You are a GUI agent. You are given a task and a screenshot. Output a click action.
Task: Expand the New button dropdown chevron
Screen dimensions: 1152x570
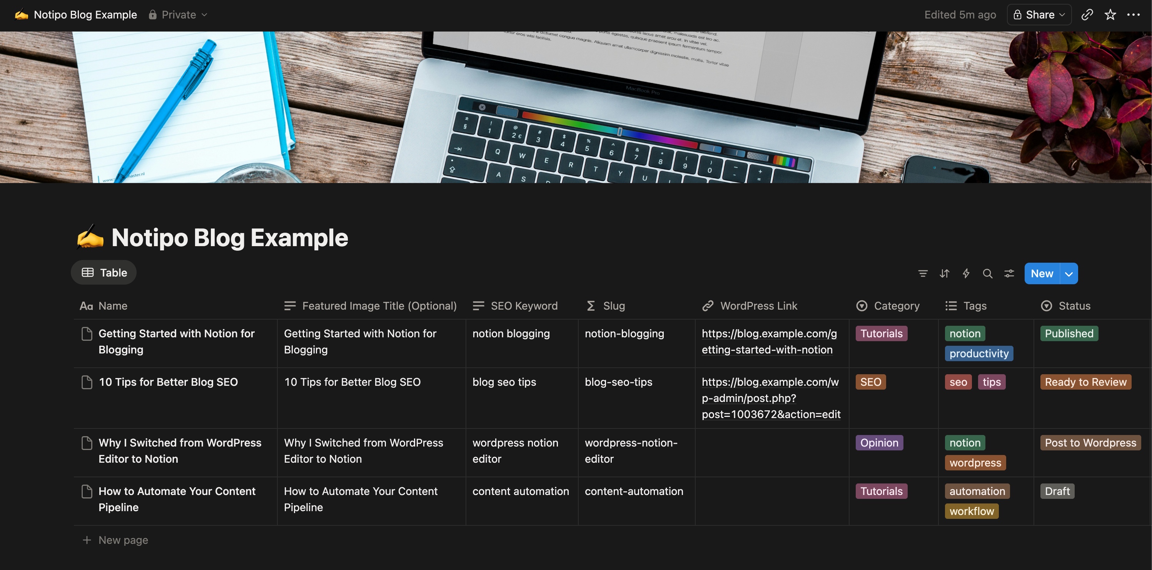point(1069,273)
